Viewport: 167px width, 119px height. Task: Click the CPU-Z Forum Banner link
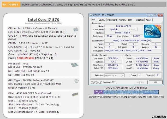[126, 88]
